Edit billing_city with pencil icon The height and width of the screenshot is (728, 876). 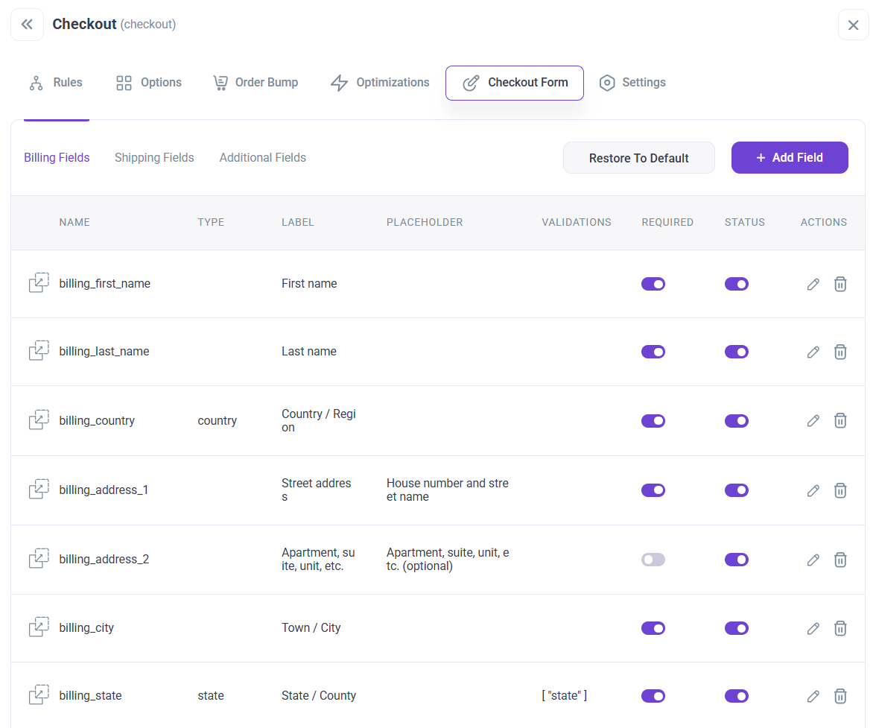tap(813, 629)
